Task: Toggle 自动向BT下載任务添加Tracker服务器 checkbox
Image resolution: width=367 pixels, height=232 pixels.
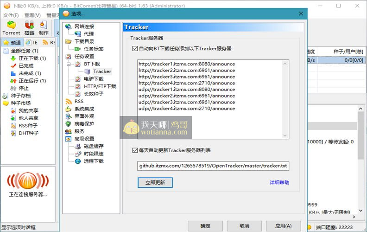Action: (x=135, y=49)
